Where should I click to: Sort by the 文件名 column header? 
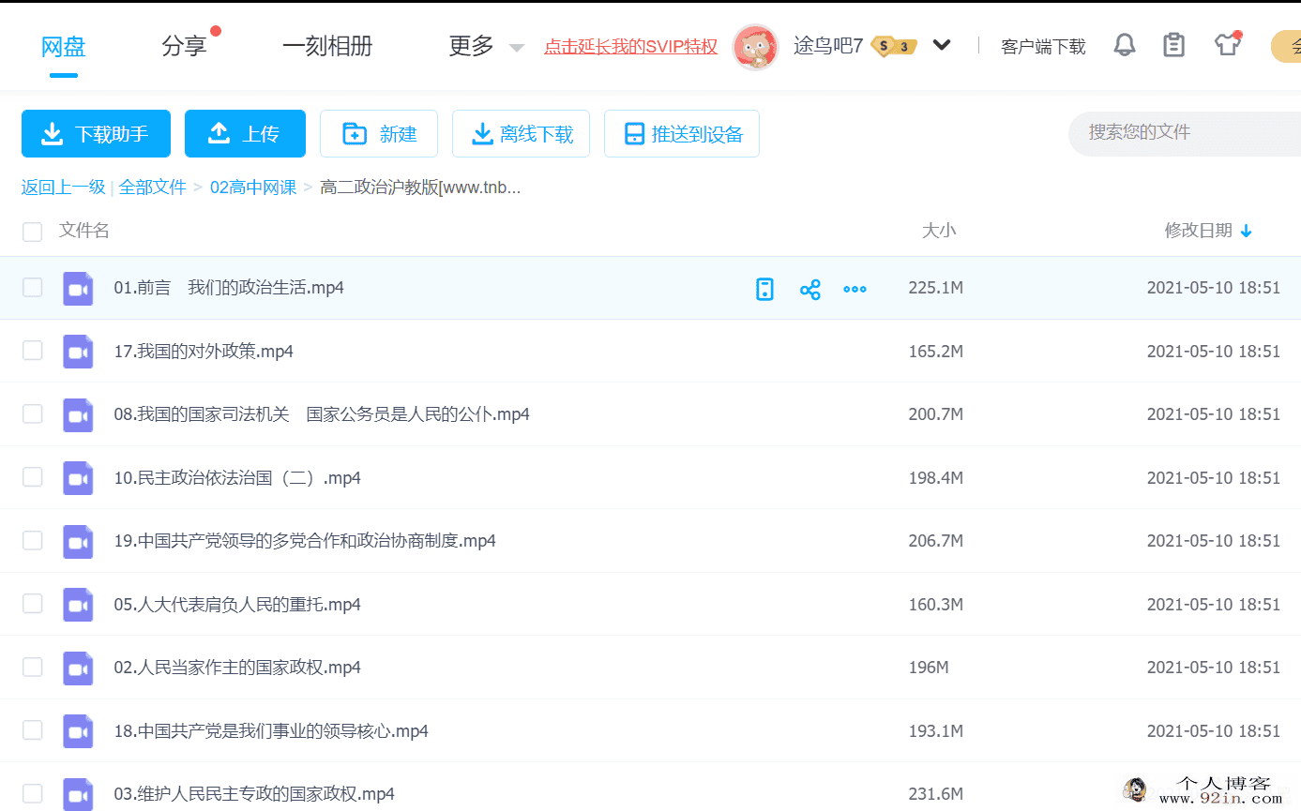pos(84,231)
